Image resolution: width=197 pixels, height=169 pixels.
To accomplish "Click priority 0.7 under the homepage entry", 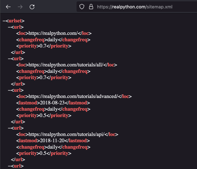I will point(43,46).
